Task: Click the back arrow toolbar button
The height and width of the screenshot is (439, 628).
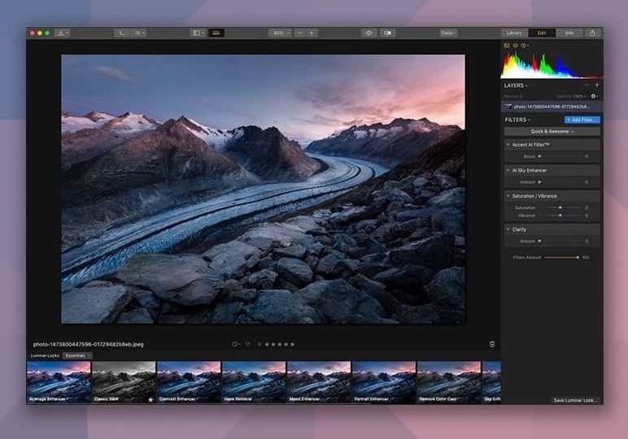Action: point(121,33)
